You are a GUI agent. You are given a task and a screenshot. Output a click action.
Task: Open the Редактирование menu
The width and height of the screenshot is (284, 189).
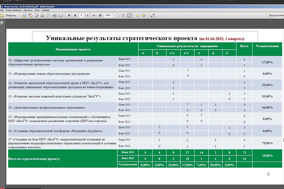(13, 10)
